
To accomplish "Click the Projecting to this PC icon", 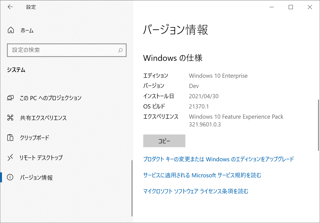I will coord(11,98).
